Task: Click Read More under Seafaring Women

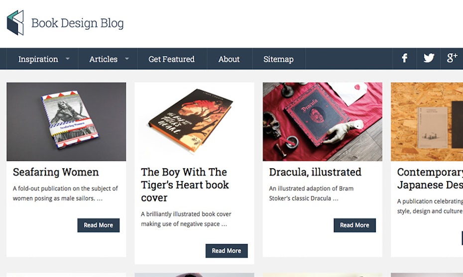Action: [99, 225]
